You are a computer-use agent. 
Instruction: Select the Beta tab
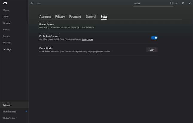pyautogui.click(x=104, y=17)
